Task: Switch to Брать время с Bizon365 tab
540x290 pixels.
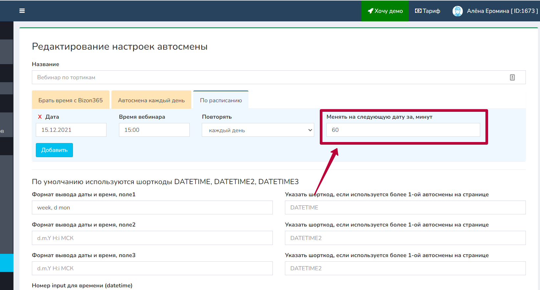Action: [70, 100]
